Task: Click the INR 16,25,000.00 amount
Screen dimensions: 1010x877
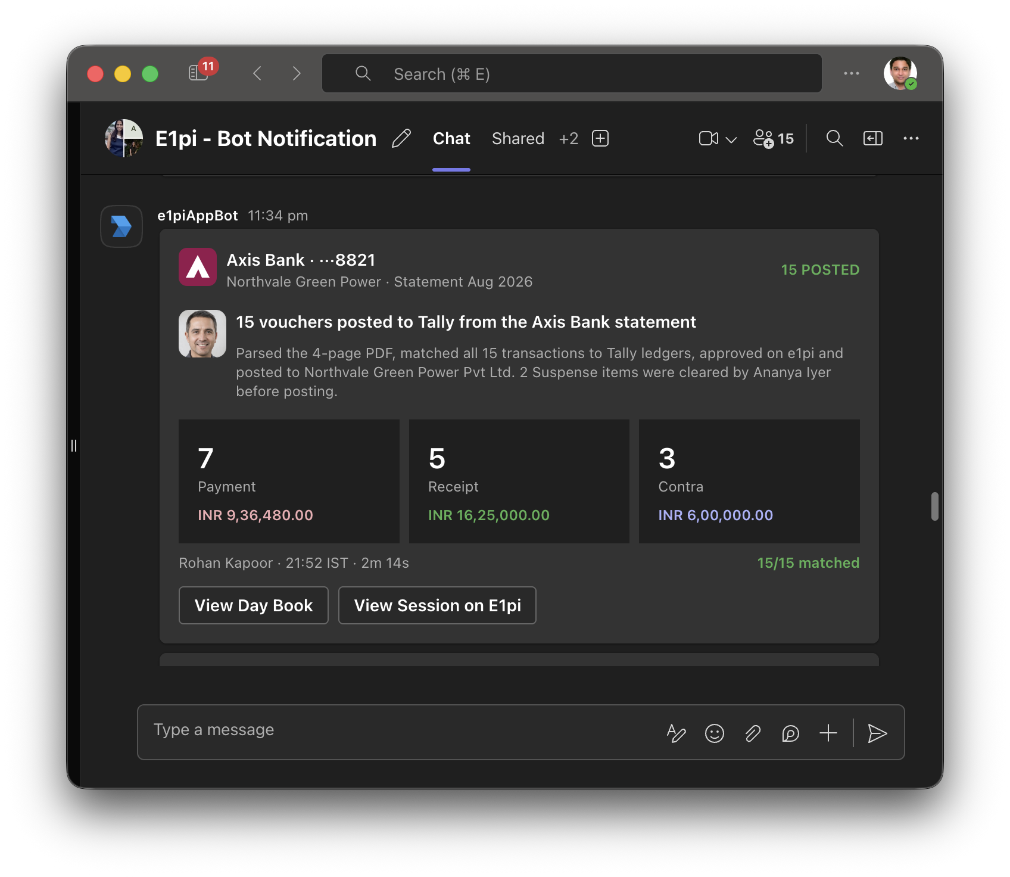Action: click(489, 515)
